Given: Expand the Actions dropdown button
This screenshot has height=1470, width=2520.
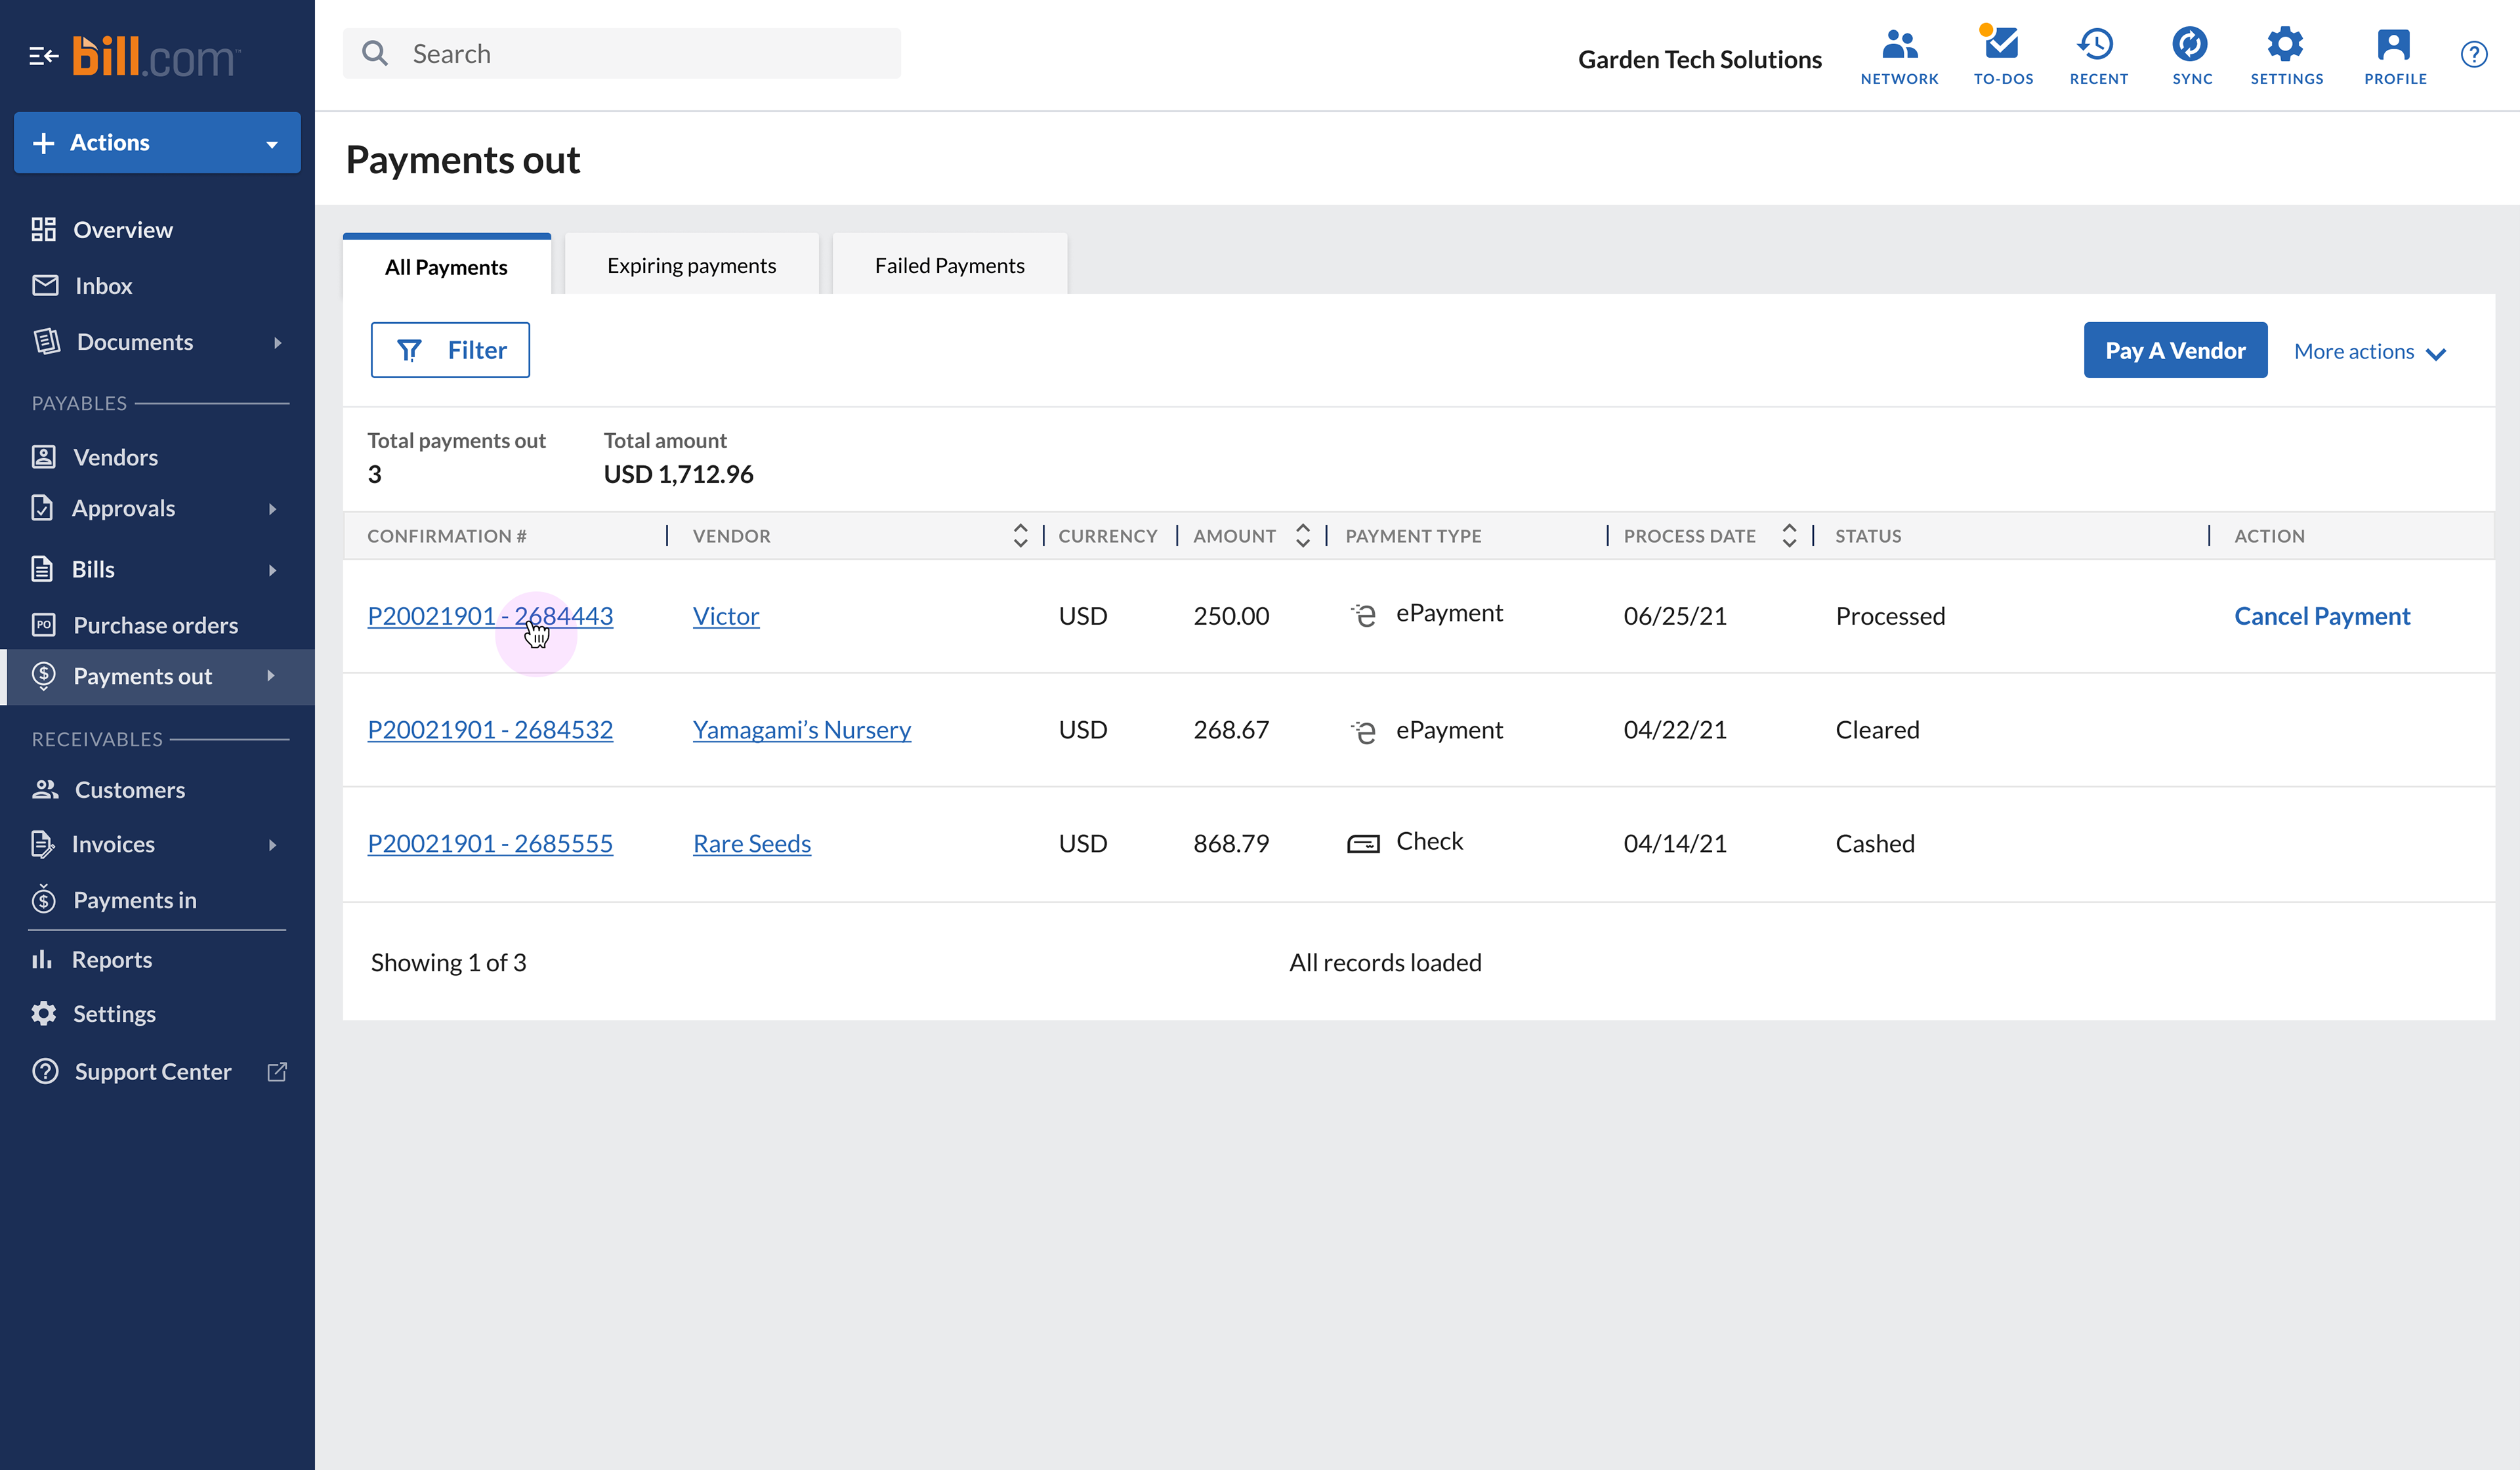Looking at the screenshot, I should [157, 142].
